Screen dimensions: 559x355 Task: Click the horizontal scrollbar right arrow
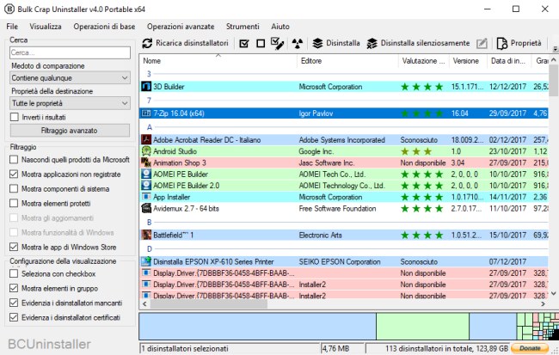pyautogui.click(x=543, y=304)
